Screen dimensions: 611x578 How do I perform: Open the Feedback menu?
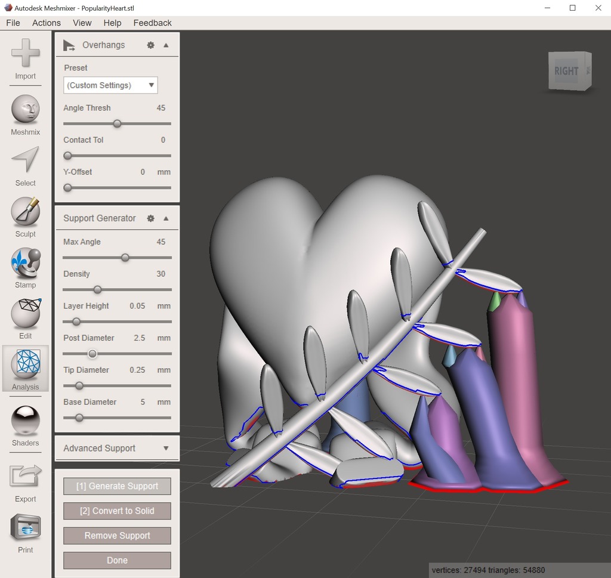(152, 23)
